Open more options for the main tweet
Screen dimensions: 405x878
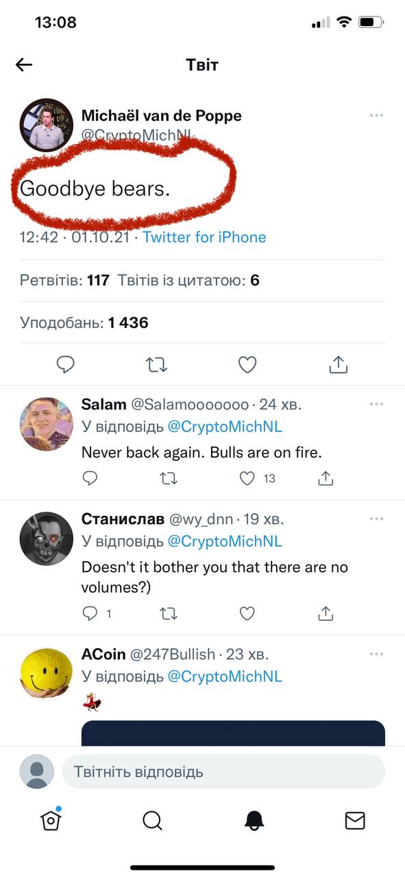coord(376,115)
